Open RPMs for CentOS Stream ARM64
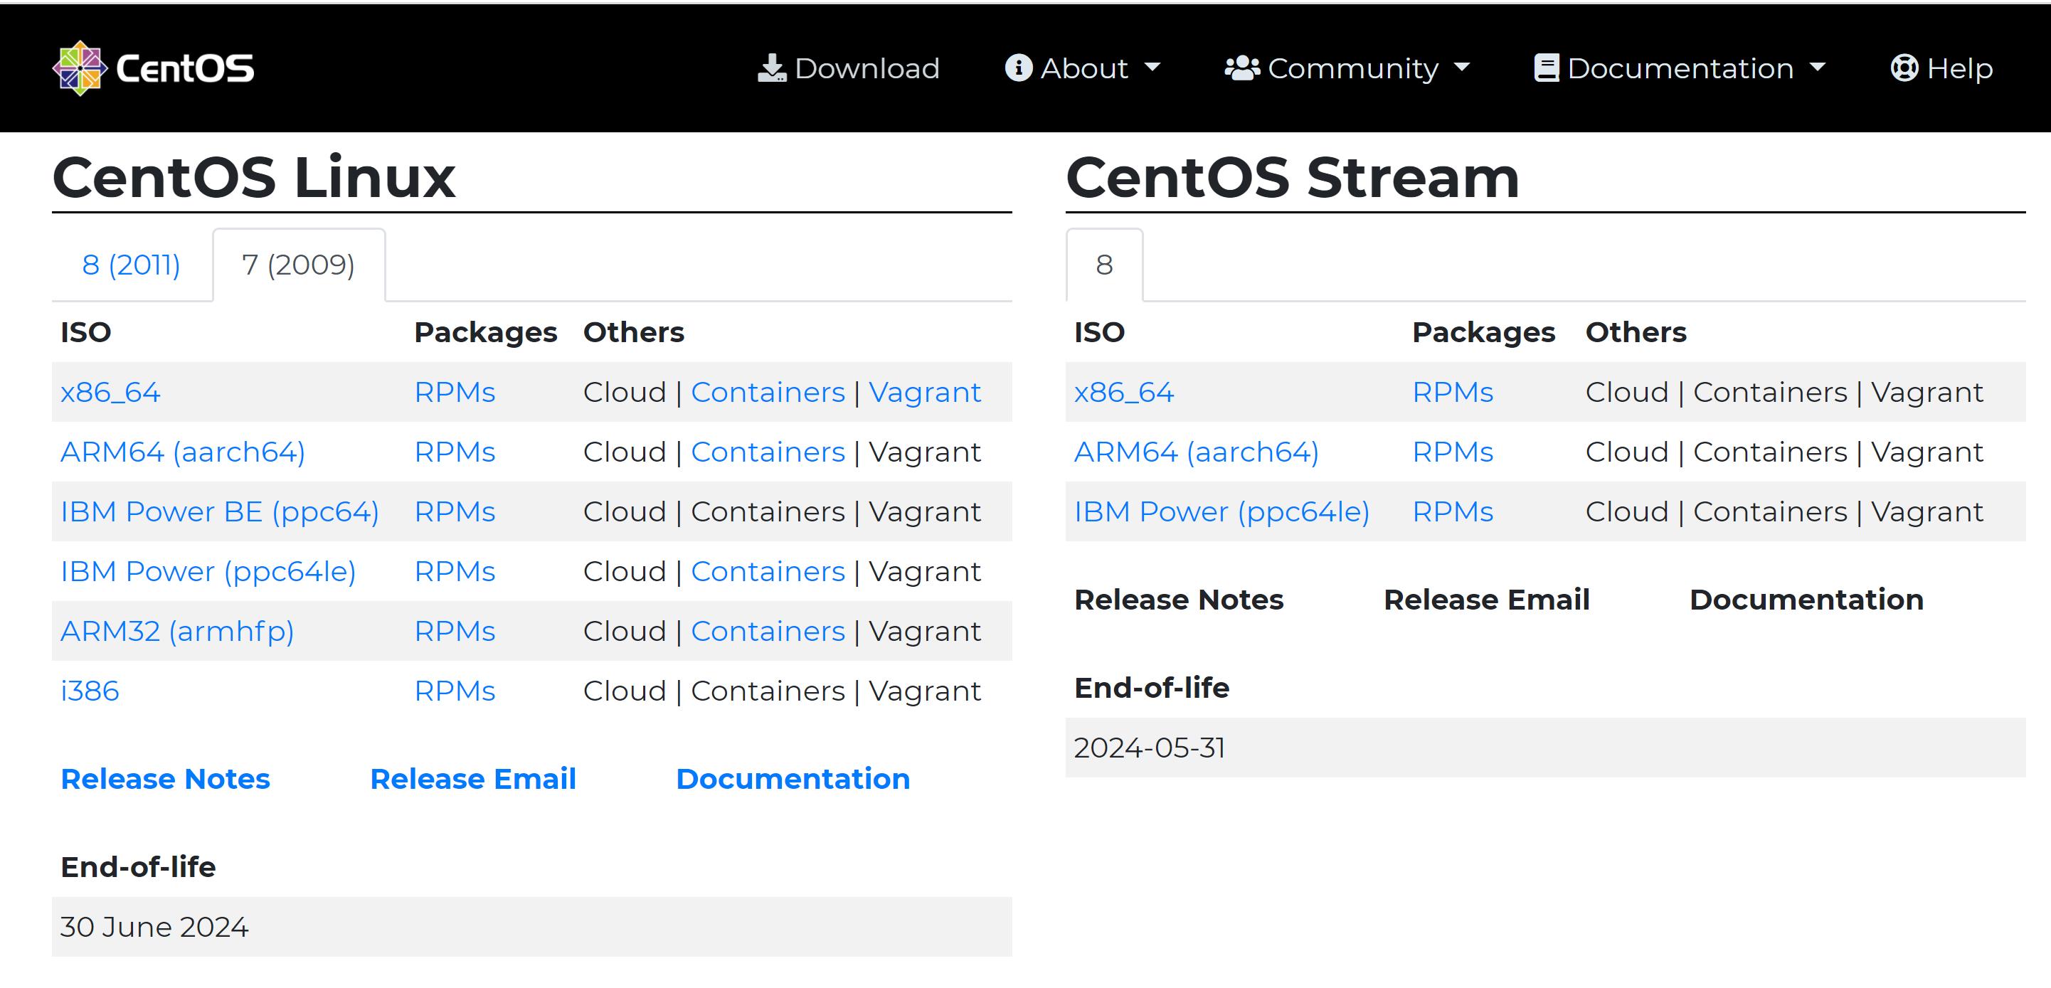The width and height of the screenshot is (2051, 988). click(x=1452, y=452)
